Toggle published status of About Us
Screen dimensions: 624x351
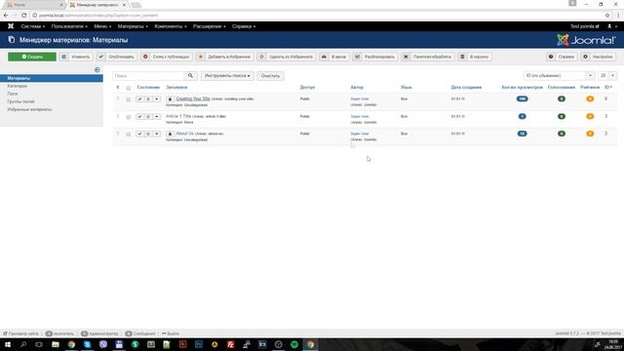139,134
